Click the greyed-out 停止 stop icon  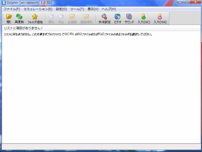click(61, 19)
